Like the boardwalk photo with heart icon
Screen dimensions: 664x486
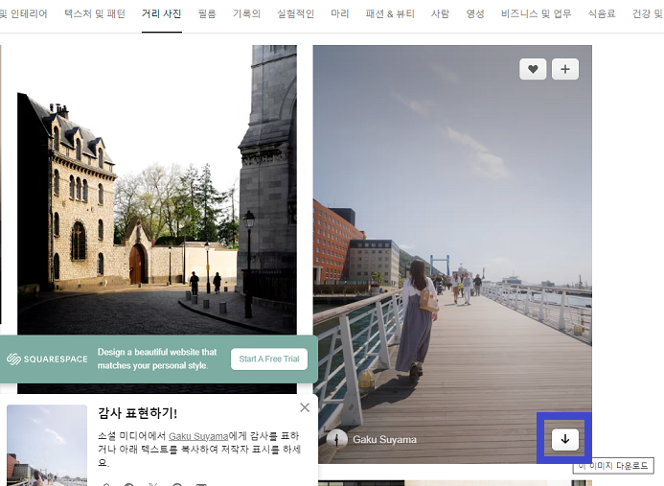[533, 69]
